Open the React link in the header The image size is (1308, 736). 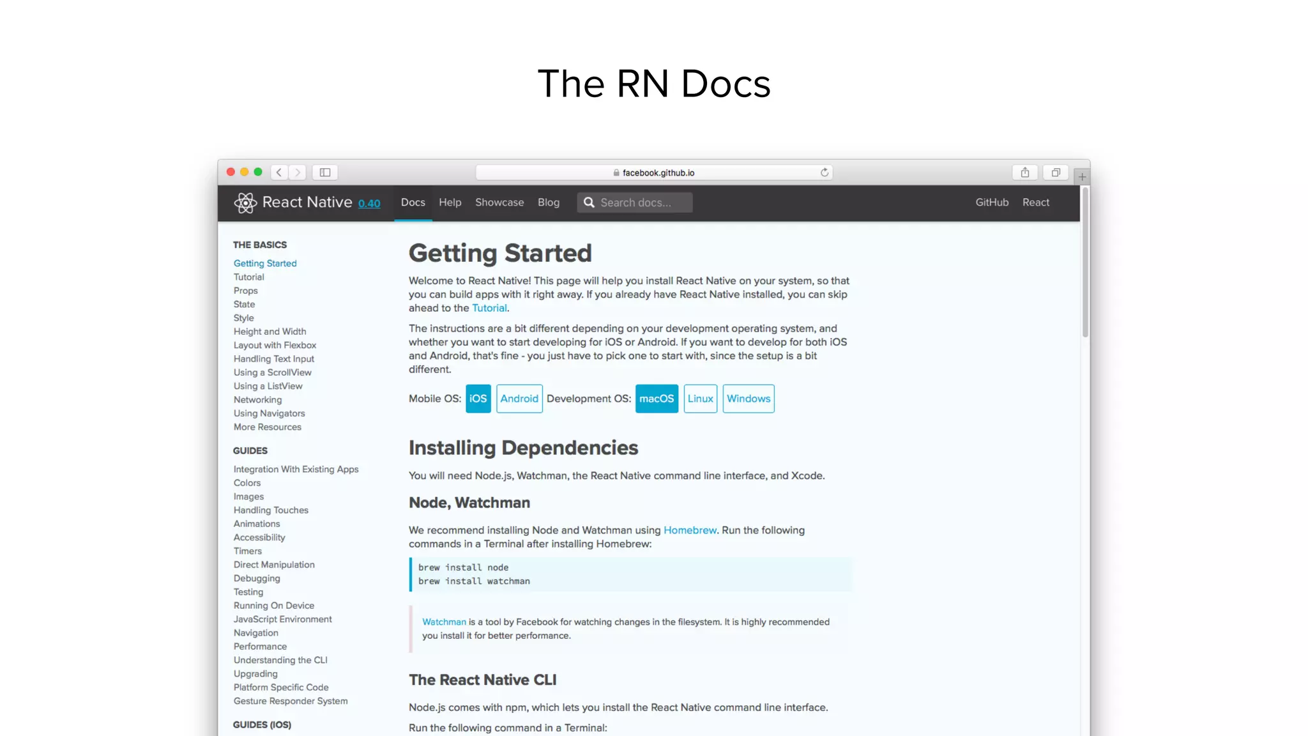1036,203
